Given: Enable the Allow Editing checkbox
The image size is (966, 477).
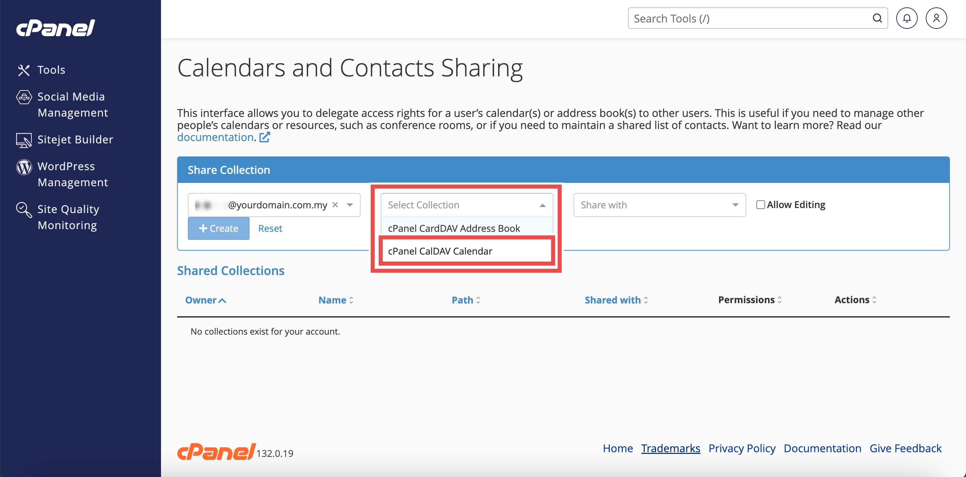Looking at the screenshot, I should point(760,205).
